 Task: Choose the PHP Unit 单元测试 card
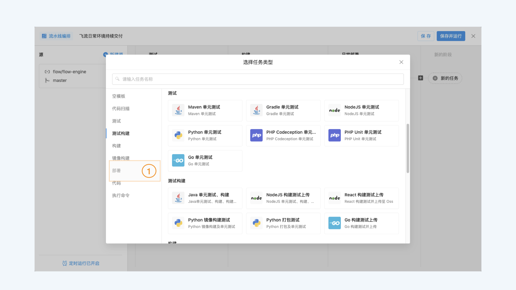tap(361, 136)
